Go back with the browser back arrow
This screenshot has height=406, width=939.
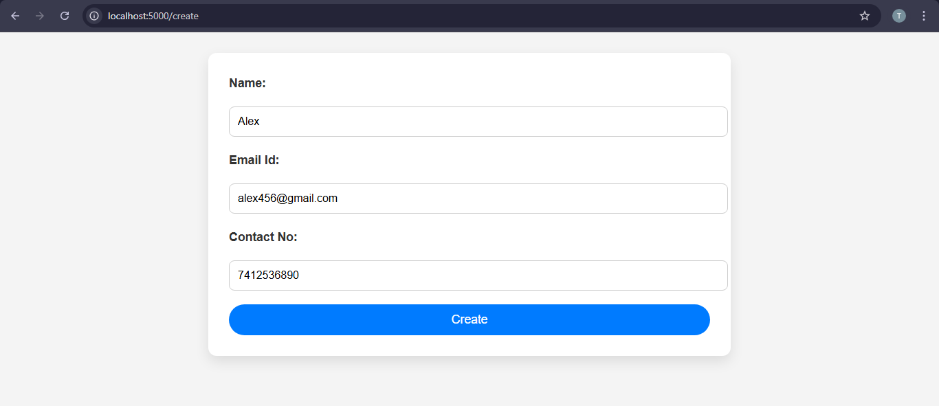point(15,16)
